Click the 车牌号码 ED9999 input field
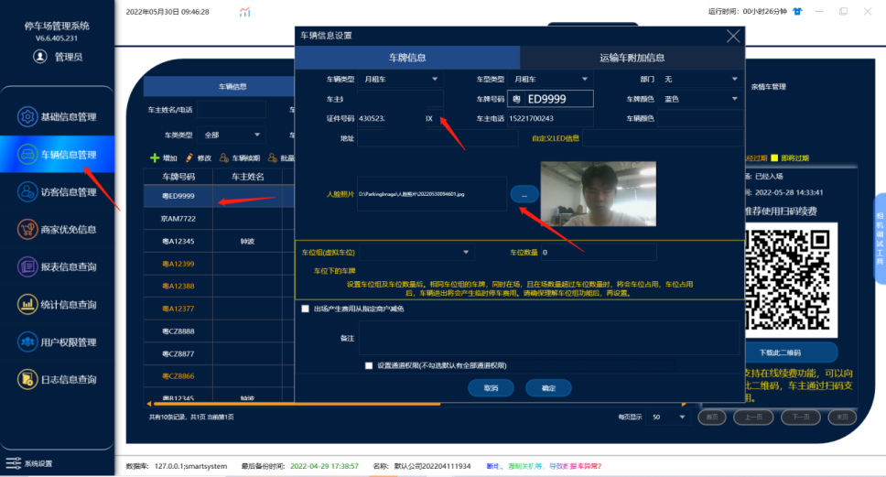Screen dimensions: 886x477 tap(559, 99)
